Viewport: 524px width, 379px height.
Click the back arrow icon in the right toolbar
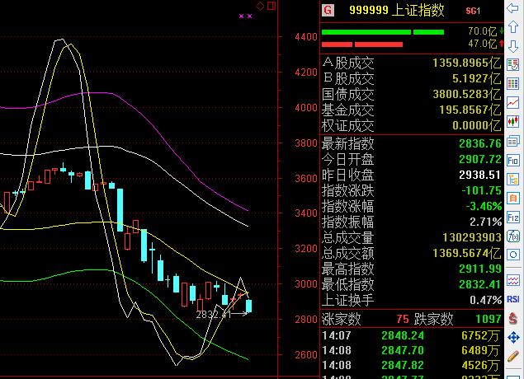pos(513,7)
